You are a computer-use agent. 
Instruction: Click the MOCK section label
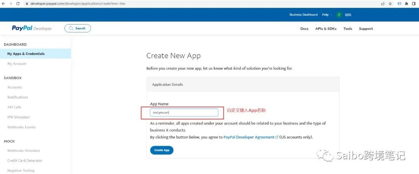point(9,141)
